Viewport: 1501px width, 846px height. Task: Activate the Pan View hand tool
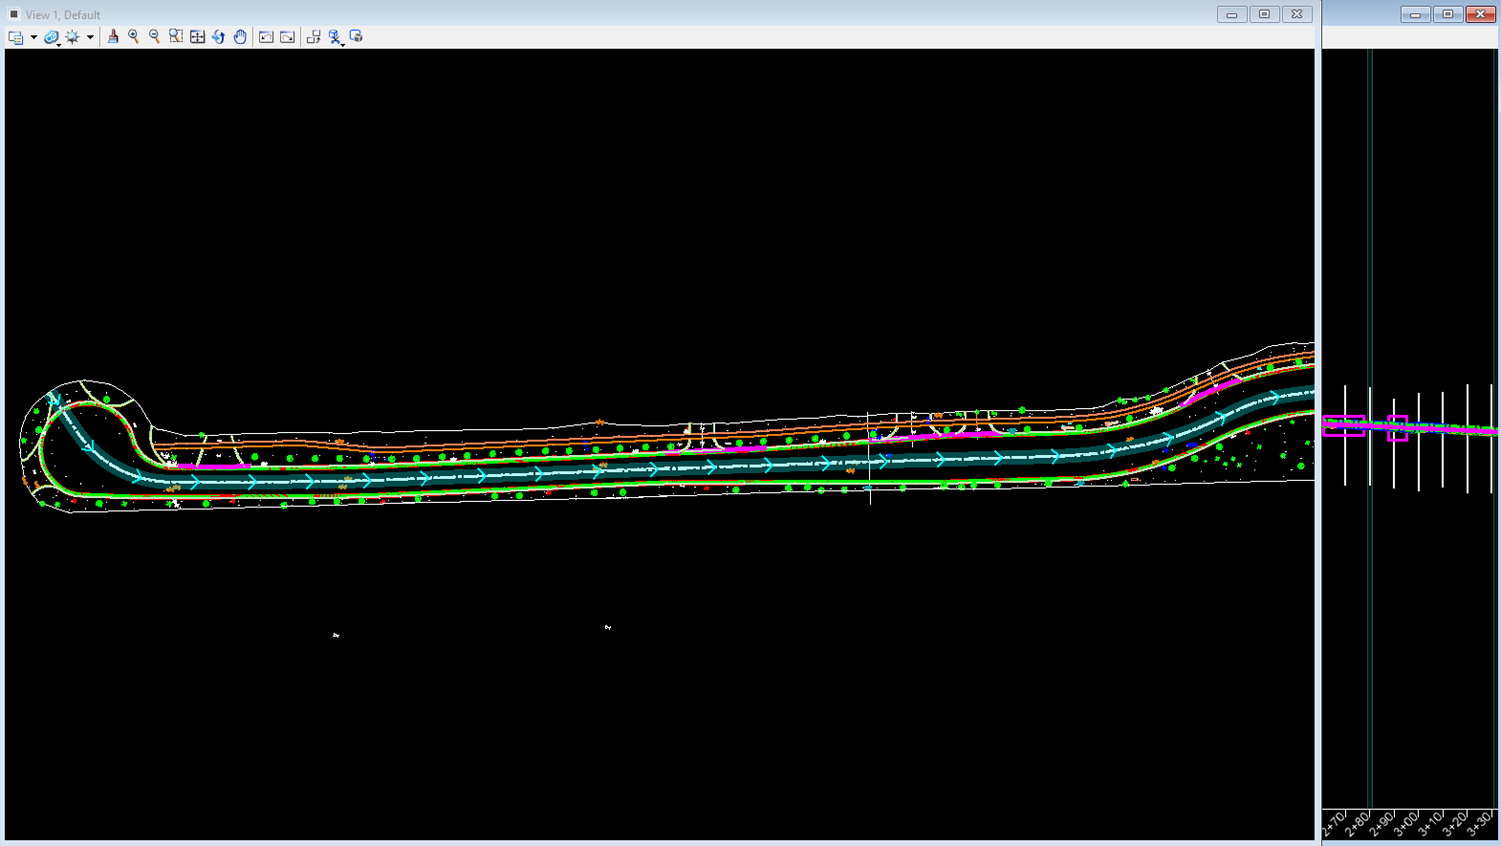[x=240, y=36]
